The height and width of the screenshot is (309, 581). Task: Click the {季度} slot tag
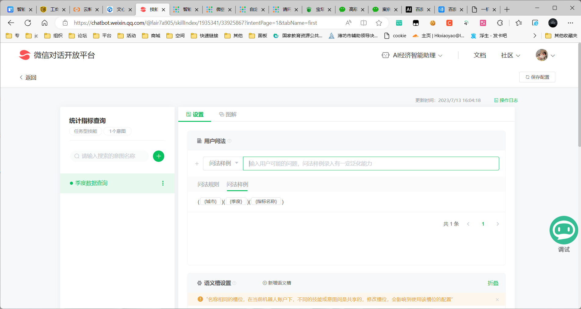click(x=236, y=202)
